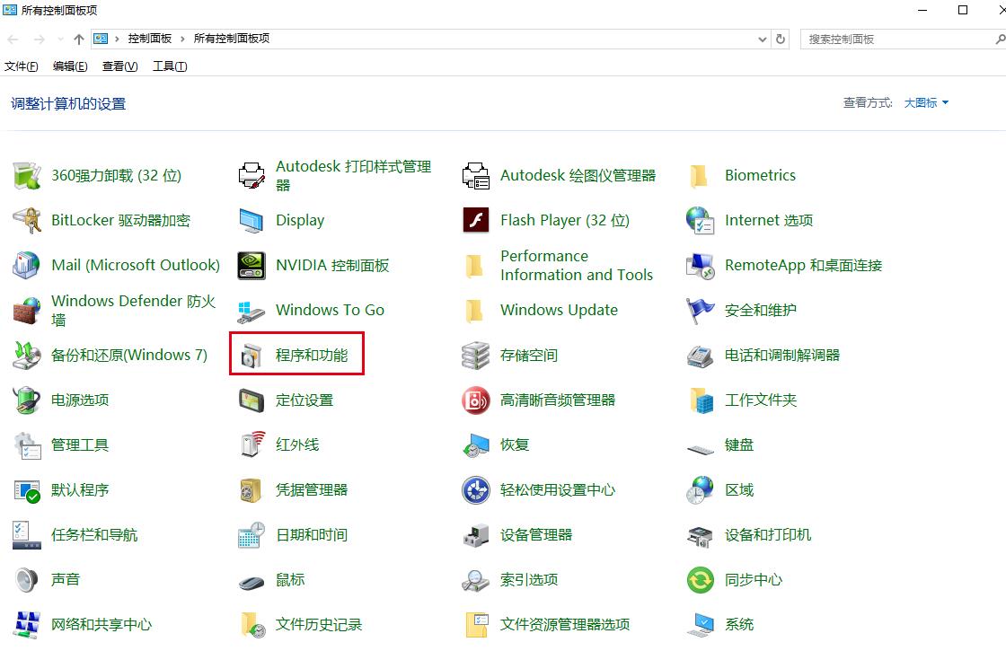Screen dimensions: 1006x651
Task: Open the 红外线 icon
Action: click(251, 444)
